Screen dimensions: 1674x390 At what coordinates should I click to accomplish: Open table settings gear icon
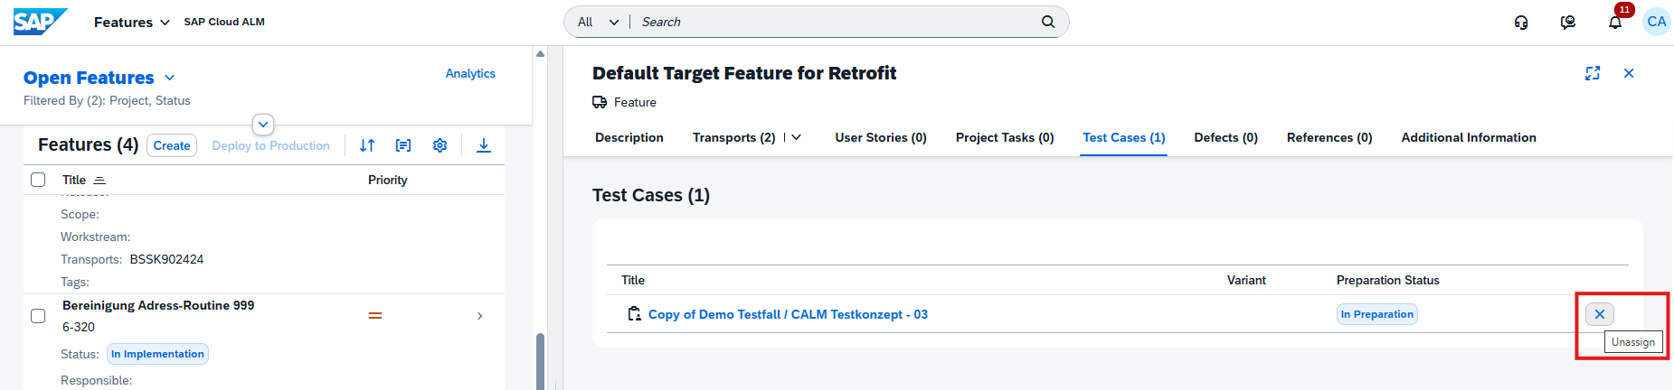click(x=440, y=145)
